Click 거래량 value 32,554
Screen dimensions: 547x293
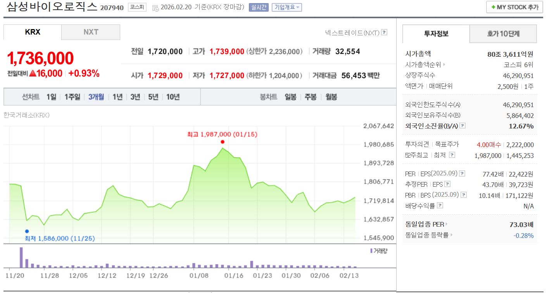point(348,51)
